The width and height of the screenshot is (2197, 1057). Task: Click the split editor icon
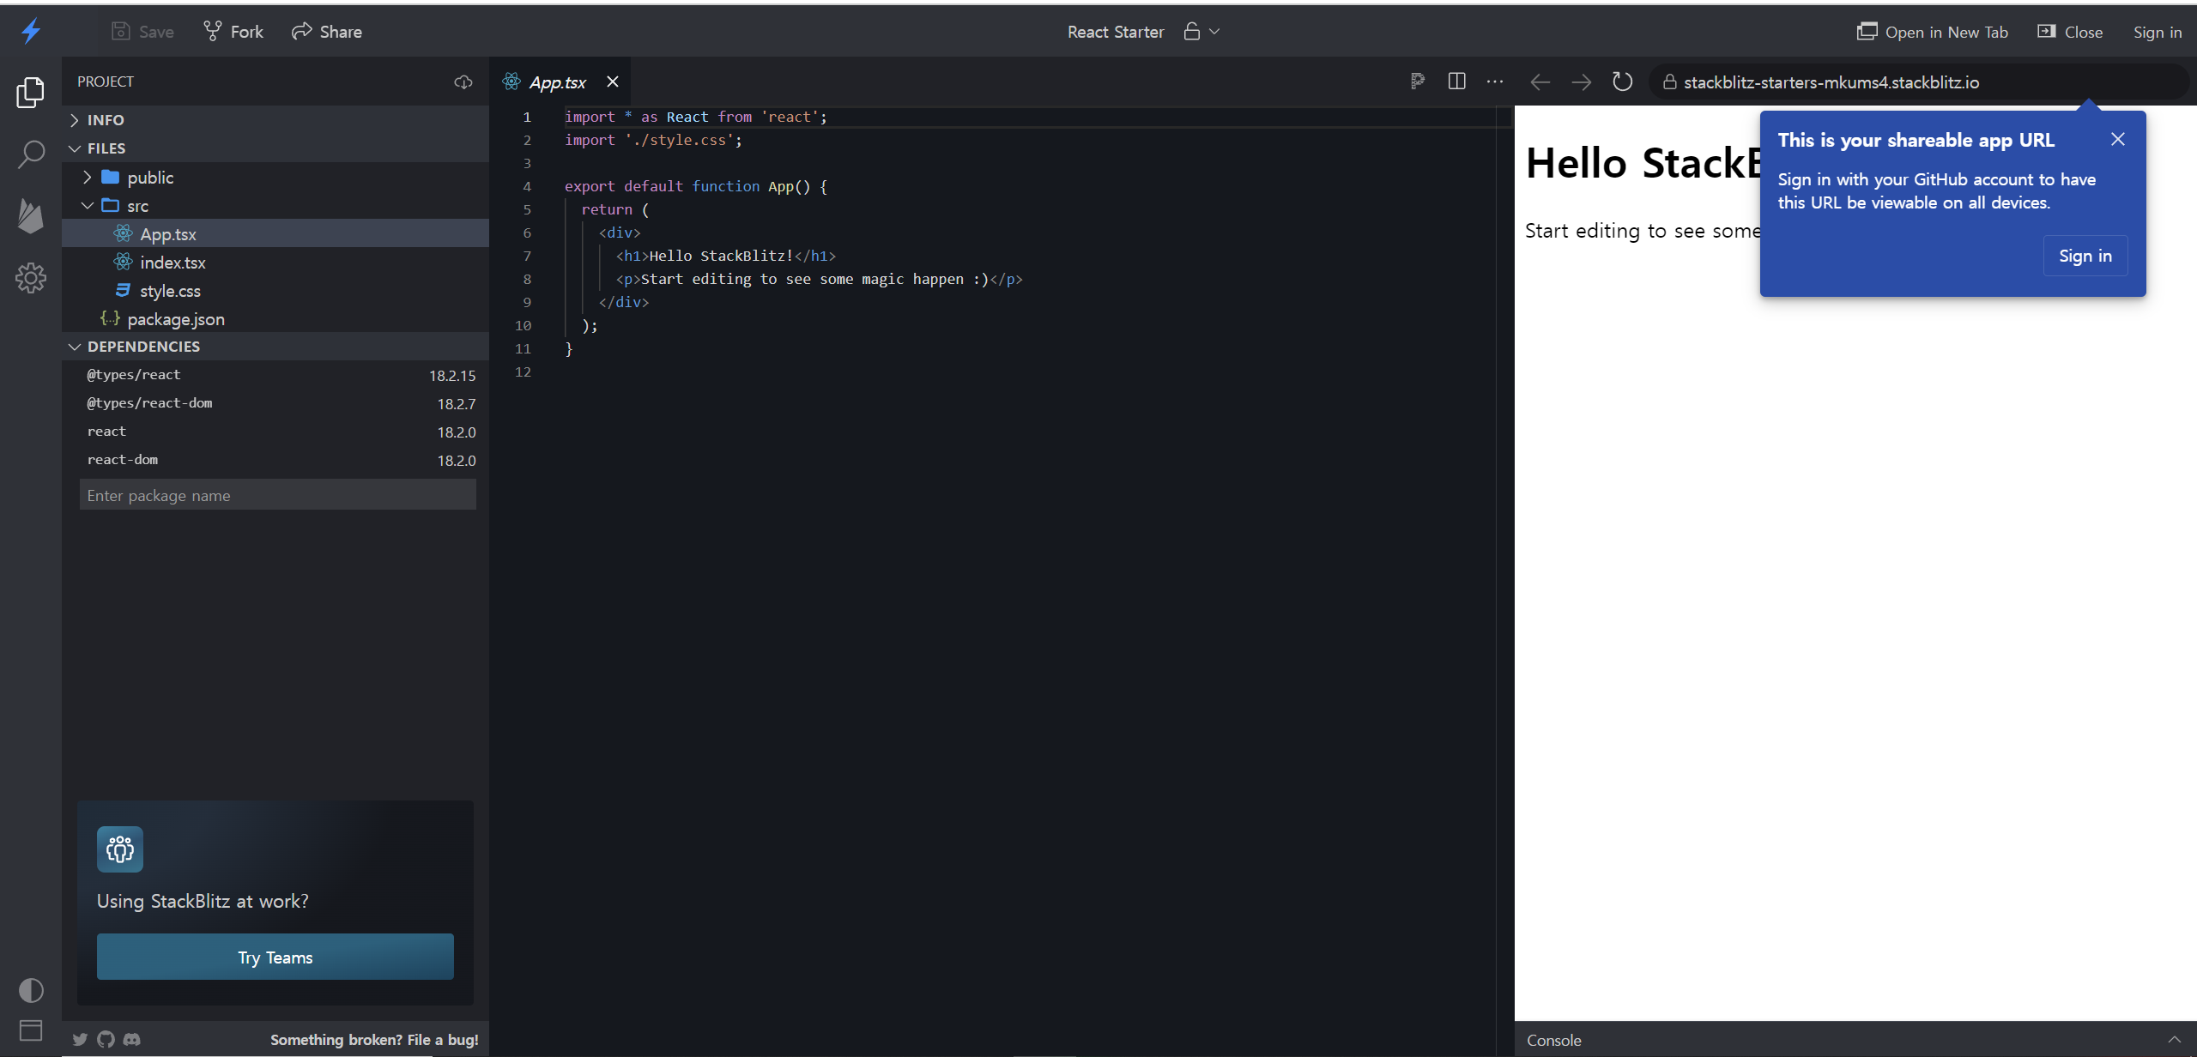click(1456, 82)
